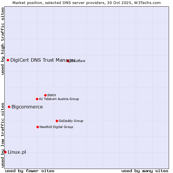Screen dimensions: 173x173
Task: Click the 'used by fewer sites' axis label
Action: click(x=30, y=171)
